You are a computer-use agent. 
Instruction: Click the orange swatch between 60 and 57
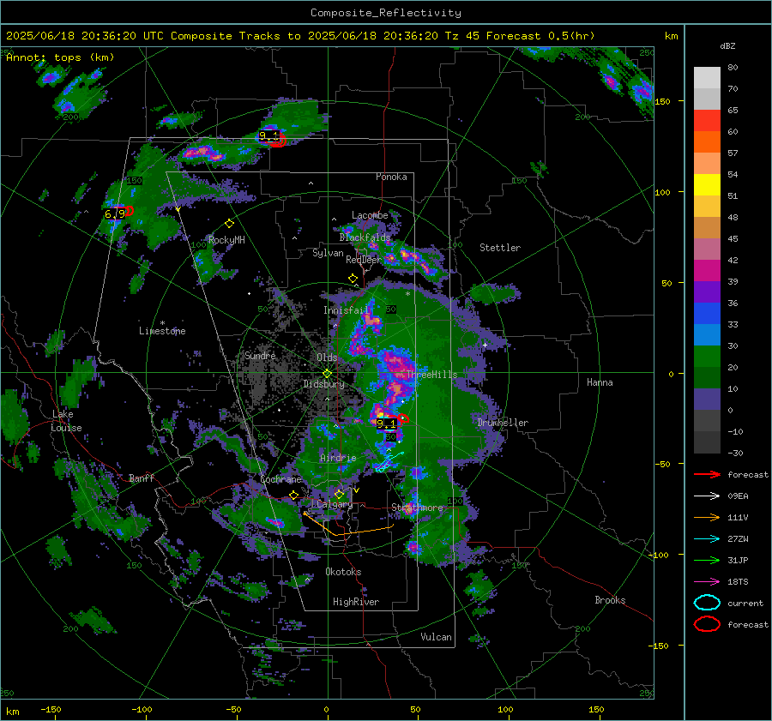(707, 141)
